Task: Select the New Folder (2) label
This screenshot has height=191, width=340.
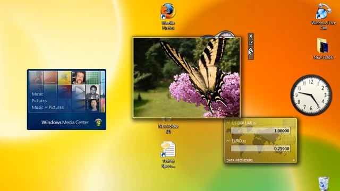Action: (168, 128)
